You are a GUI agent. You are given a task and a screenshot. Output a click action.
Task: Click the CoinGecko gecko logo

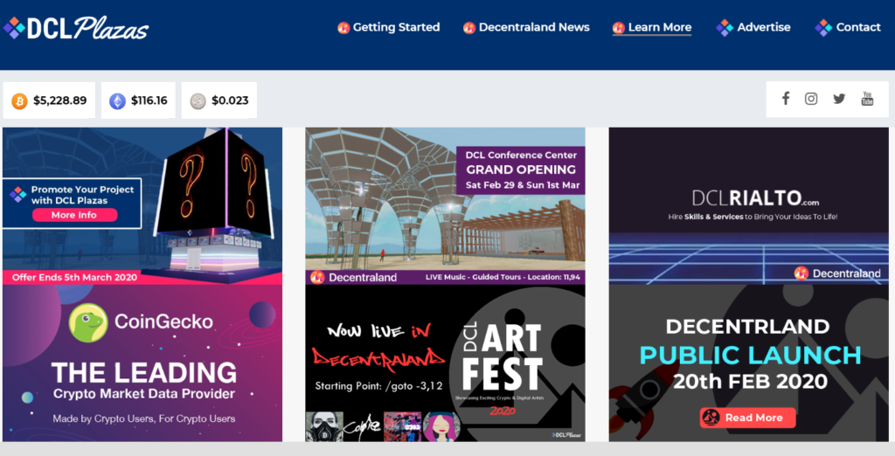(x=88, y=322)
